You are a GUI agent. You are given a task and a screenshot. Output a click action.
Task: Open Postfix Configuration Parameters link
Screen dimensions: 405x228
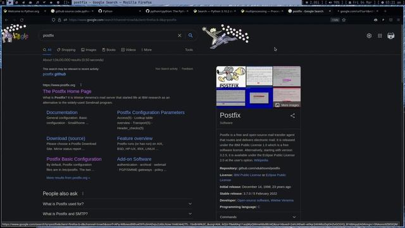pyautogui.click(x=151, y=113)
